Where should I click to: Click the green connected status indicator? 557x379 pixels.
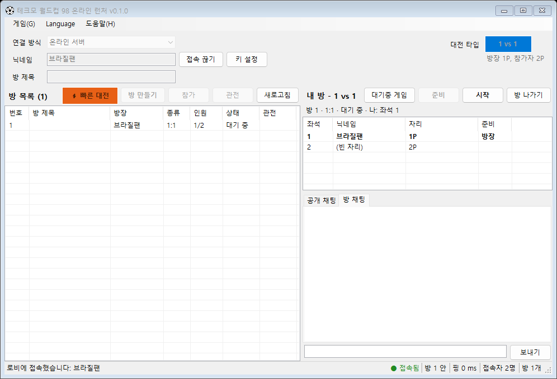[x=394, y=368]
